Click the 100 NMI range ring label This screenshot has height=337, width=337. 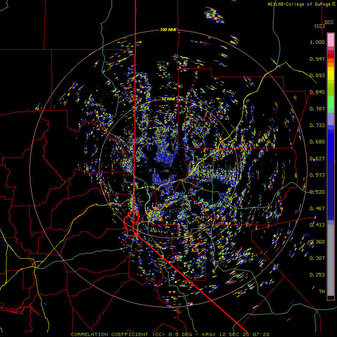168,30
